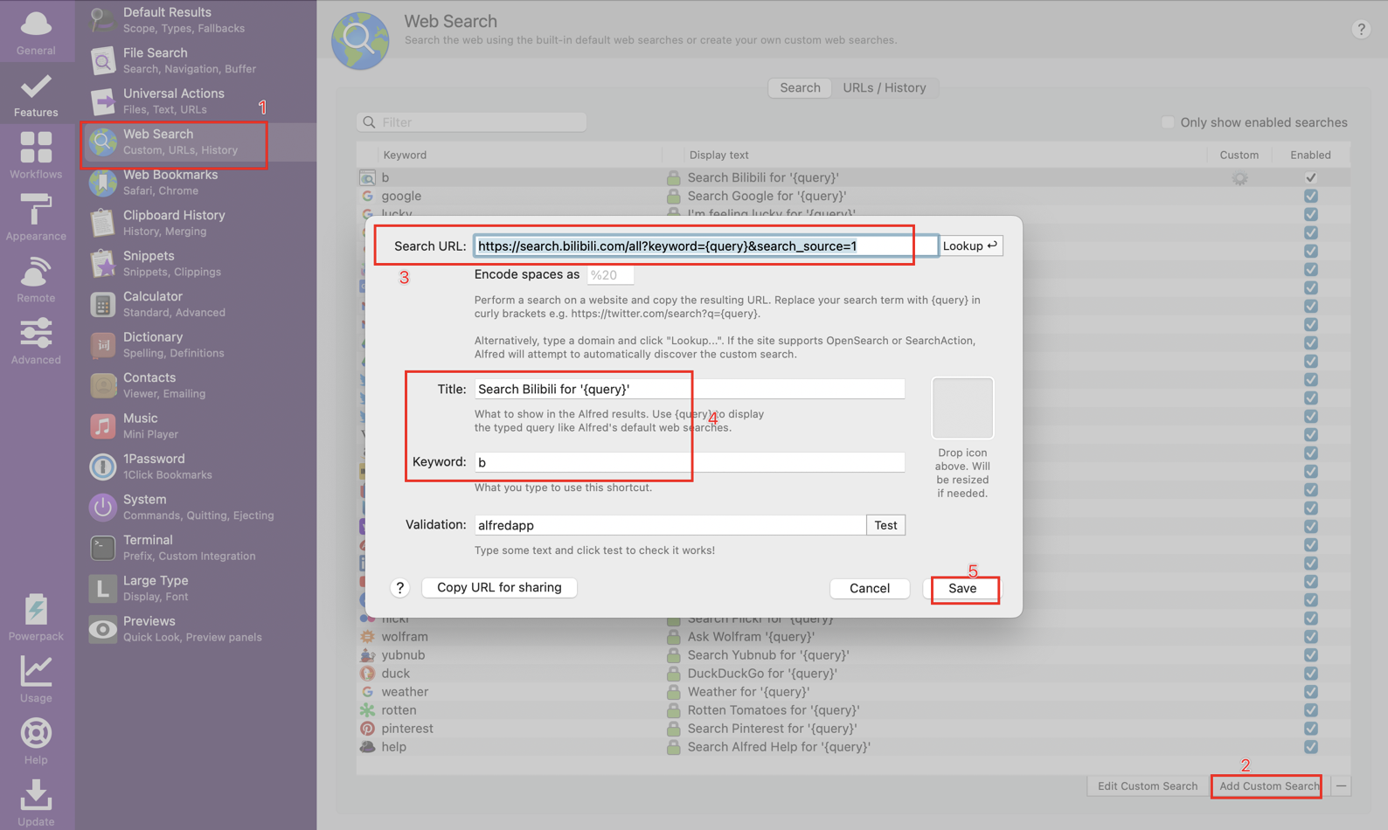Select Clipboard History feature

197,223
